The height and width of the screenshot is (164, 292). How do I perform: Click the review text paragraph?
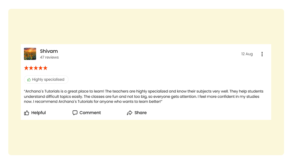[143, 97]
